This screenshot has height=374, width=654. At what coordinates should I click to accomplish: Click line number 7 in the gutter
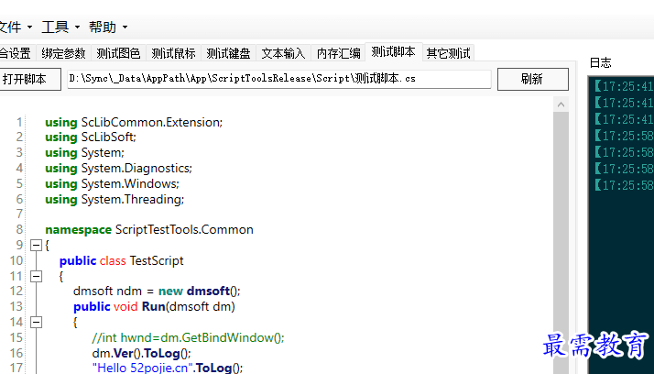pyautogui.click(x=19, y=214)
